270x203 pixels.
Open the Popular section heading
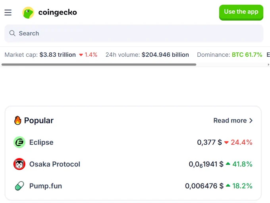tap(39, 121)
